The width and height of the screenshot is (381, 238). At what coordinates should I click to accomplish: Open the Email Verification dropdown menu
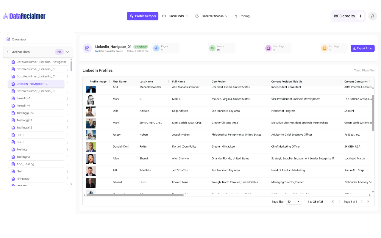(211, 16)
